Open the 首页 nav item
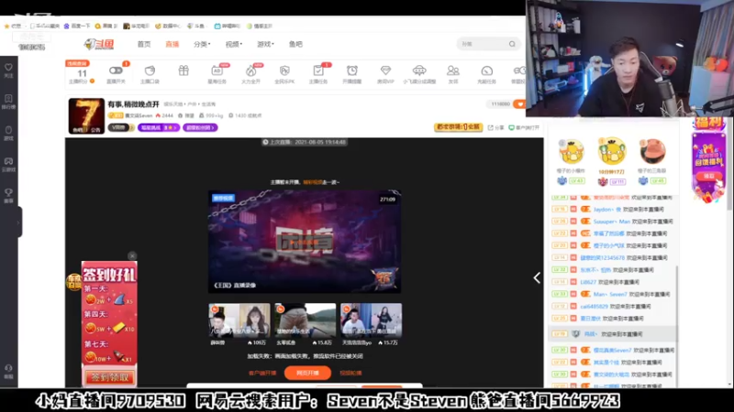The image size is (734, 412). tap(144, 44)
